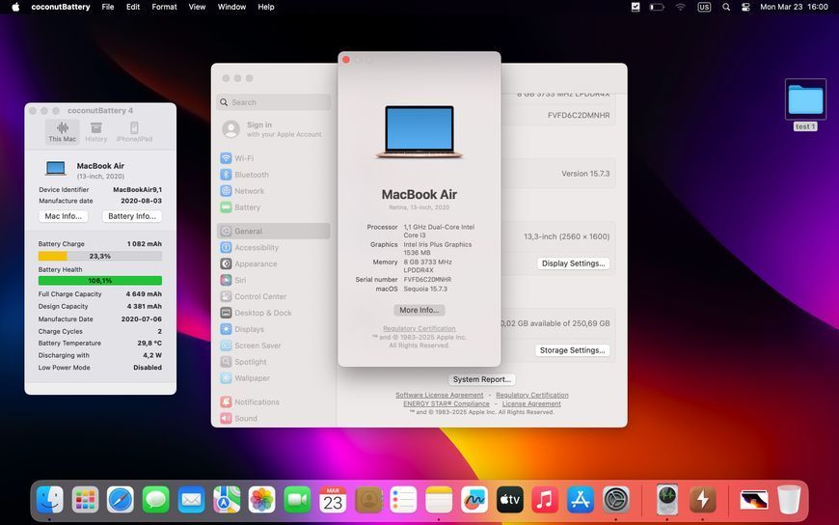839x525 pixels.
Task: Click the MacBook Air image in About window
Action: pyautogui.click(x=419, y=132)
